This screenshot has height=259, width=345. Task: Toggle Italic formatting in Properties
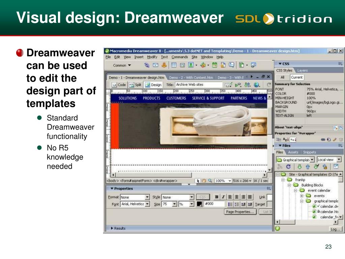pyautogui.click(x=223, y=197)
